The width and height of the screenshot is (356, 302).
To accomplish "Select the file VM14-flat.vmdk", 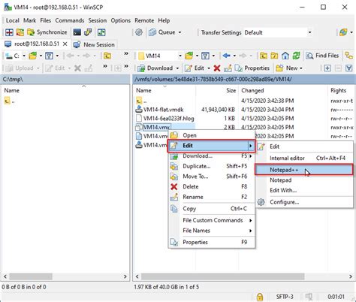I will click(163, 110).
